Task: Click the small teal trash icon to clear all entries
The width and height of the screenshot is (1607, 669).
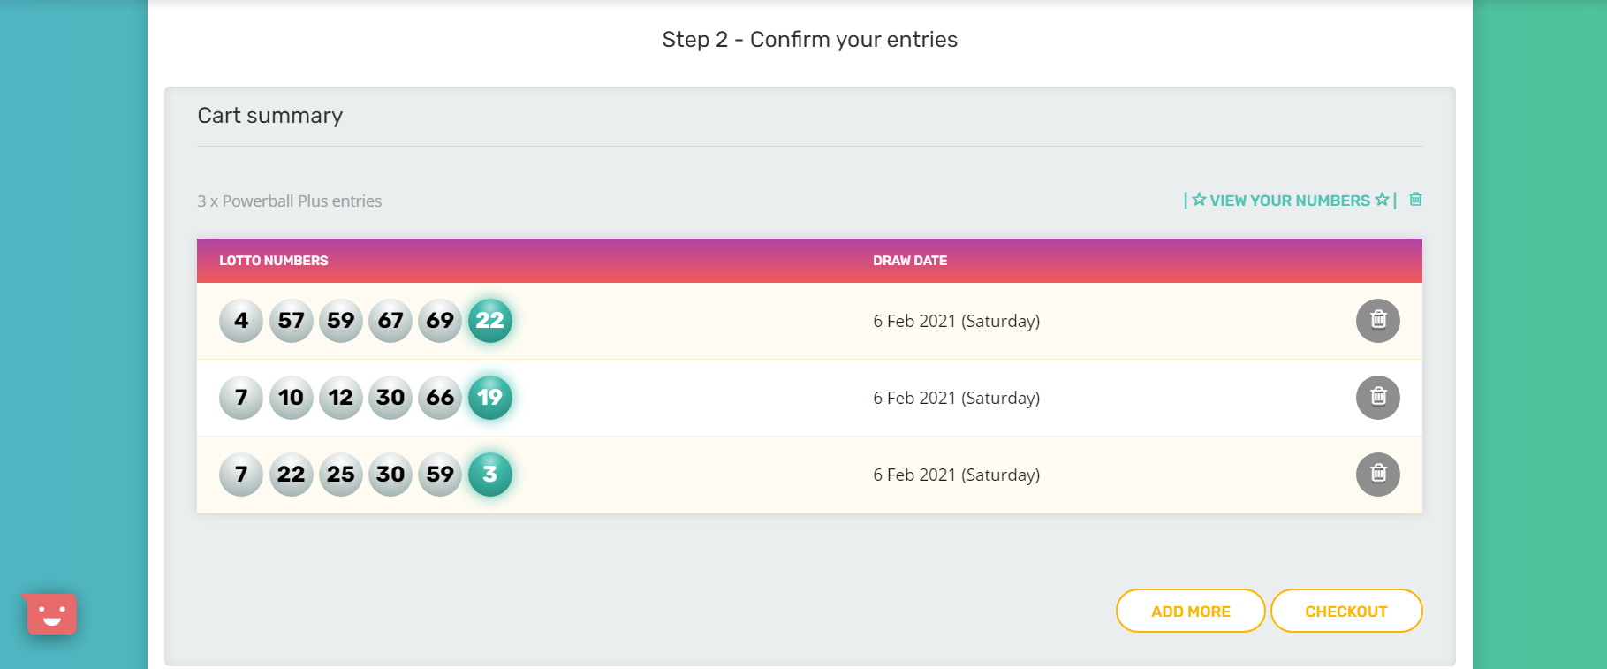Action: click(1415, 200)
